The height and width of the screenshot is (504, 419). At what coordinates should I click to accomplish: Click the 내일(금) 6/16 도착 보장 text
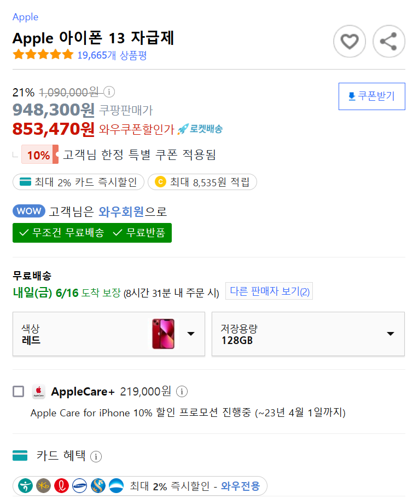point(67,293)
